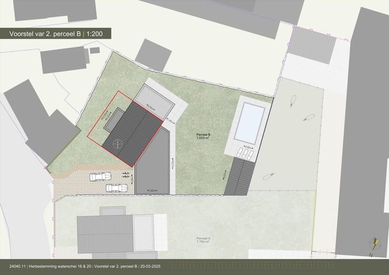Screen dimensions: 389x275
Task: Click the '1:200' scale text in the title
Action: (x=100, y=34)
